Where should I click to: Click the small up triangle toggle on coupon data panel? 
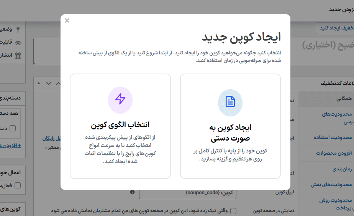(x=39, y=83)
